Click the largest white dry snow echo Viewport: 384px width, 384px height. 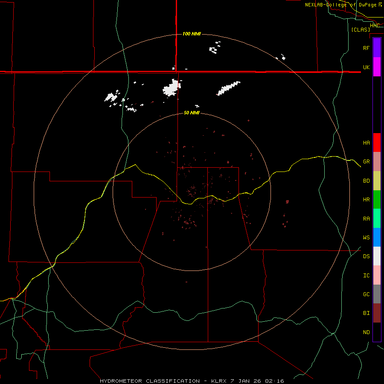(x=172, y=88)
